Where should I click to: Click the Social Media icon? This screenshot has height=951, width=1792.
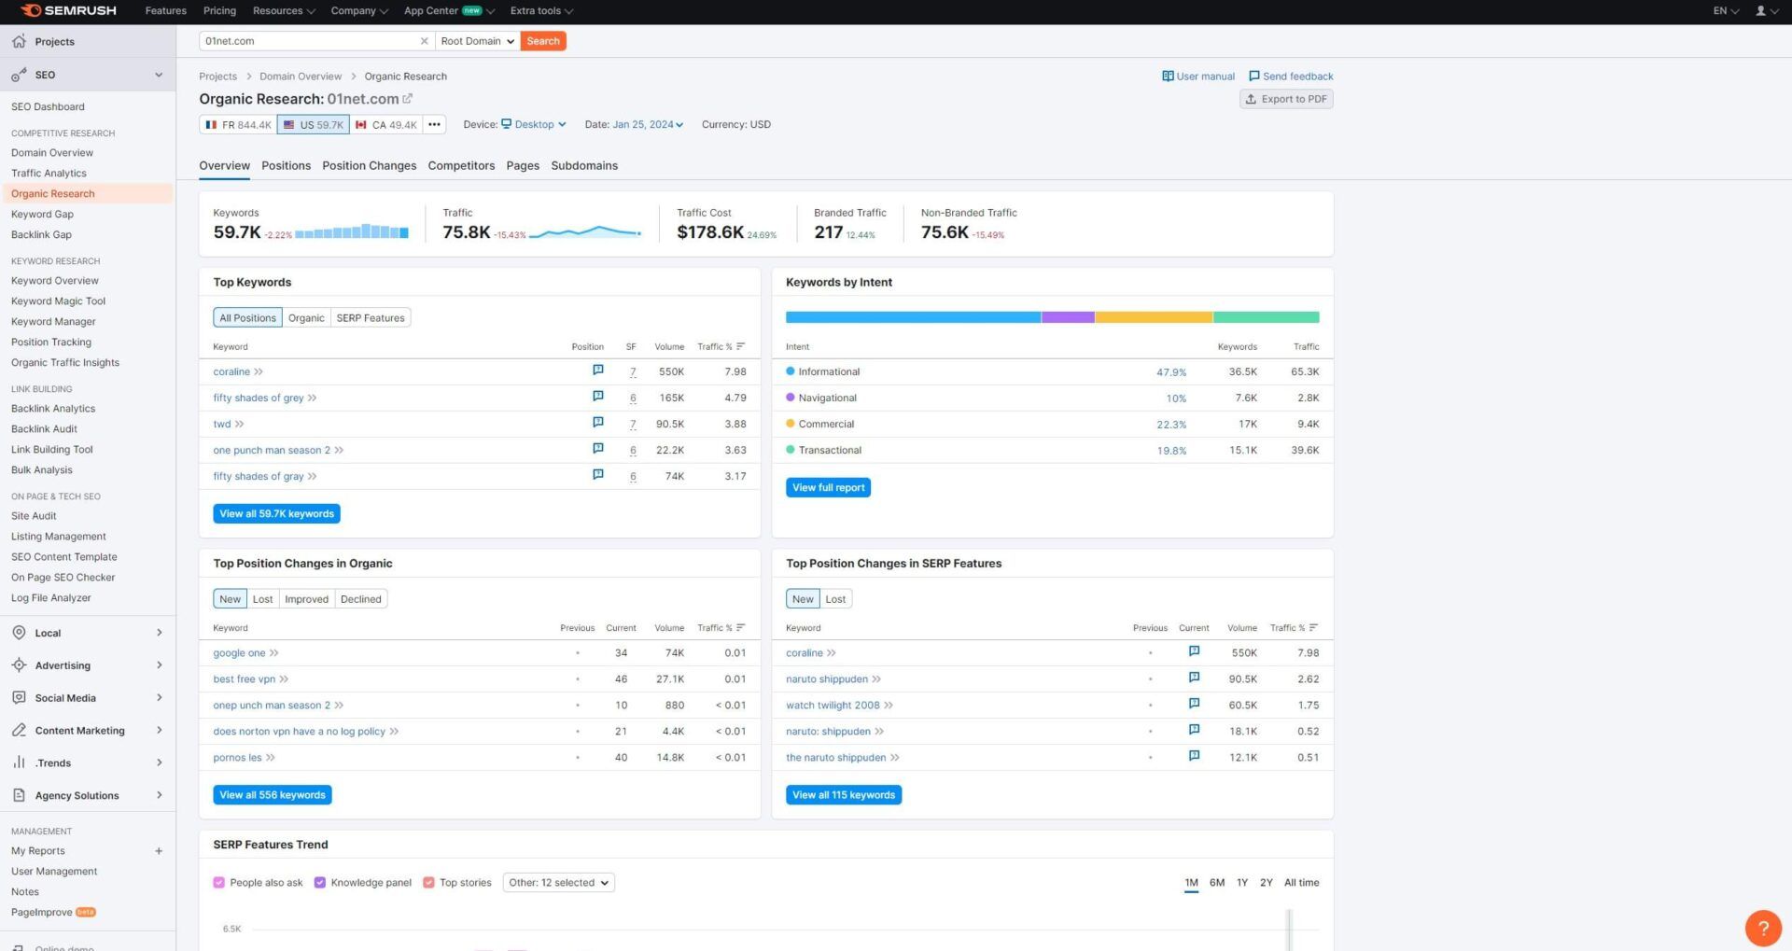19,698
